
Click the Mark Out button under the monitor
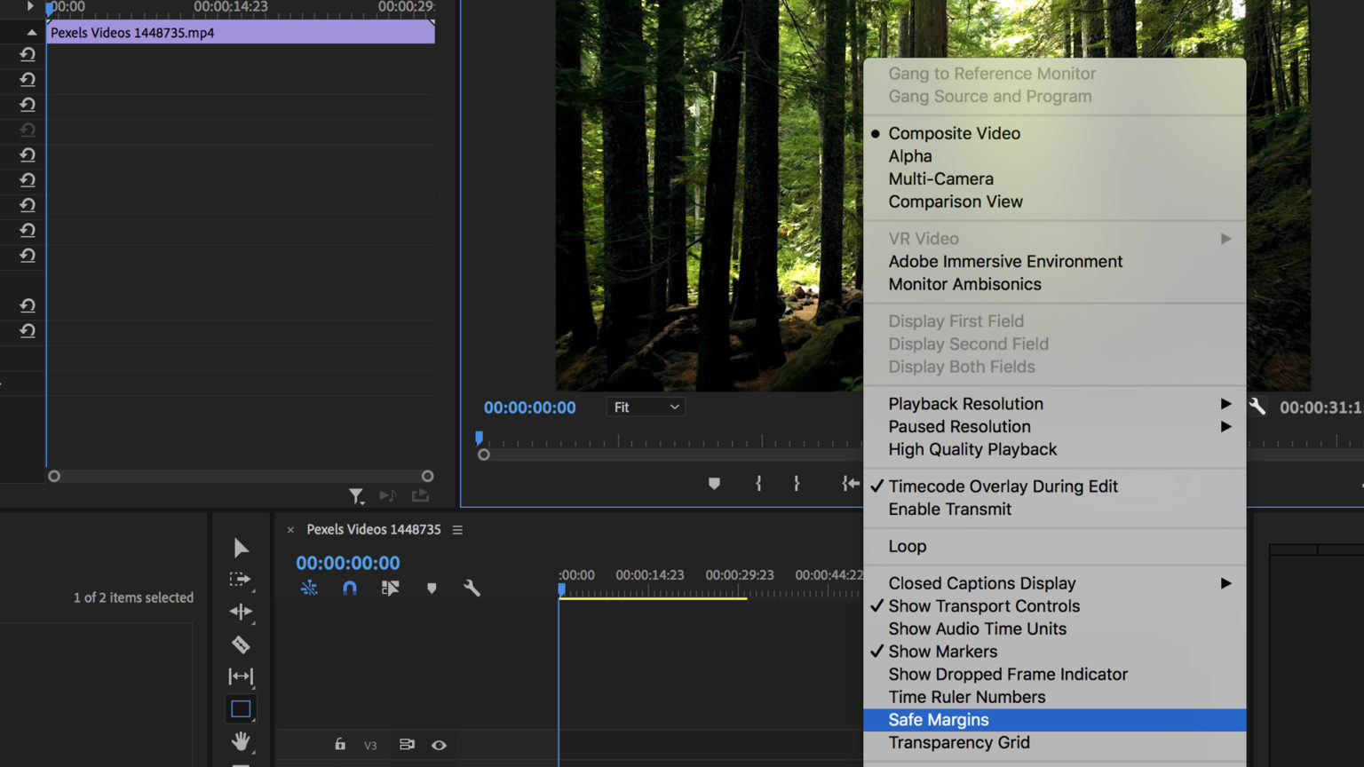point(796,484)
